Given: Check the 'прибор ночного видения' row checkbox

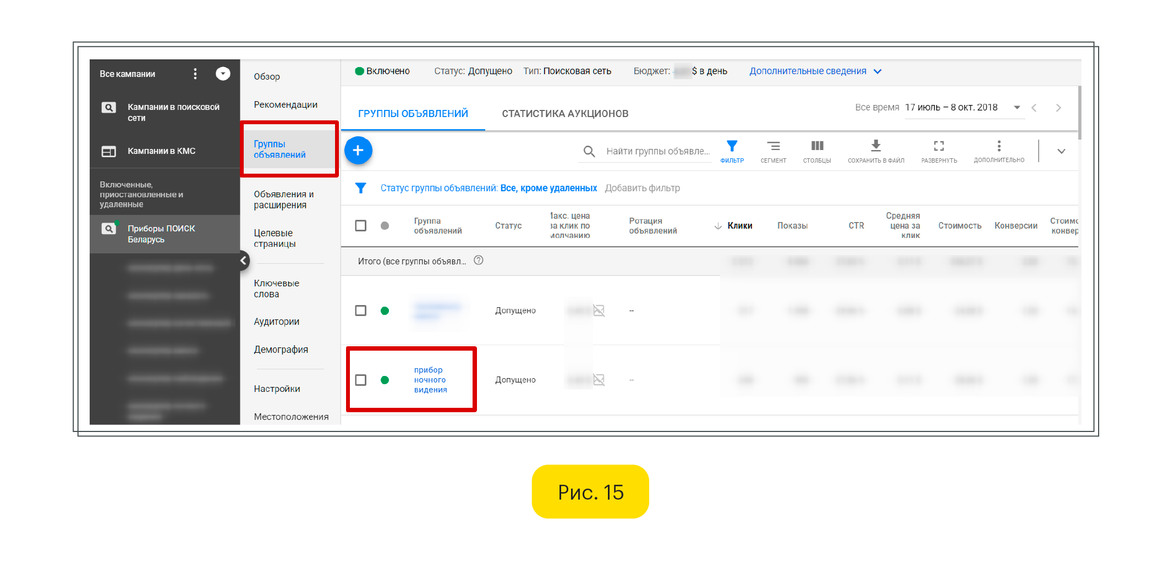Looking at the screenshot, I should [361, 380].
